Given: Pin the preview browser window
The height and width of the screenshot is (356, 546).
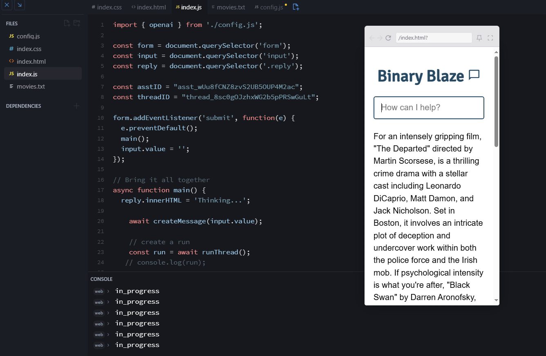Looking at the screenshot, I should (x=479, y=38).
